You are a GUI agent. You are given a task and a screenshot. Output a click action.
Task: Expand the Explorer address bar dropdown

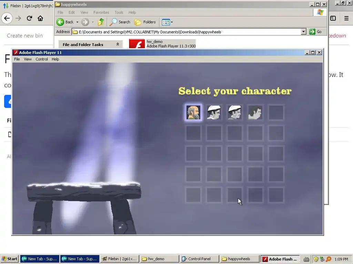tap(303, 32)
